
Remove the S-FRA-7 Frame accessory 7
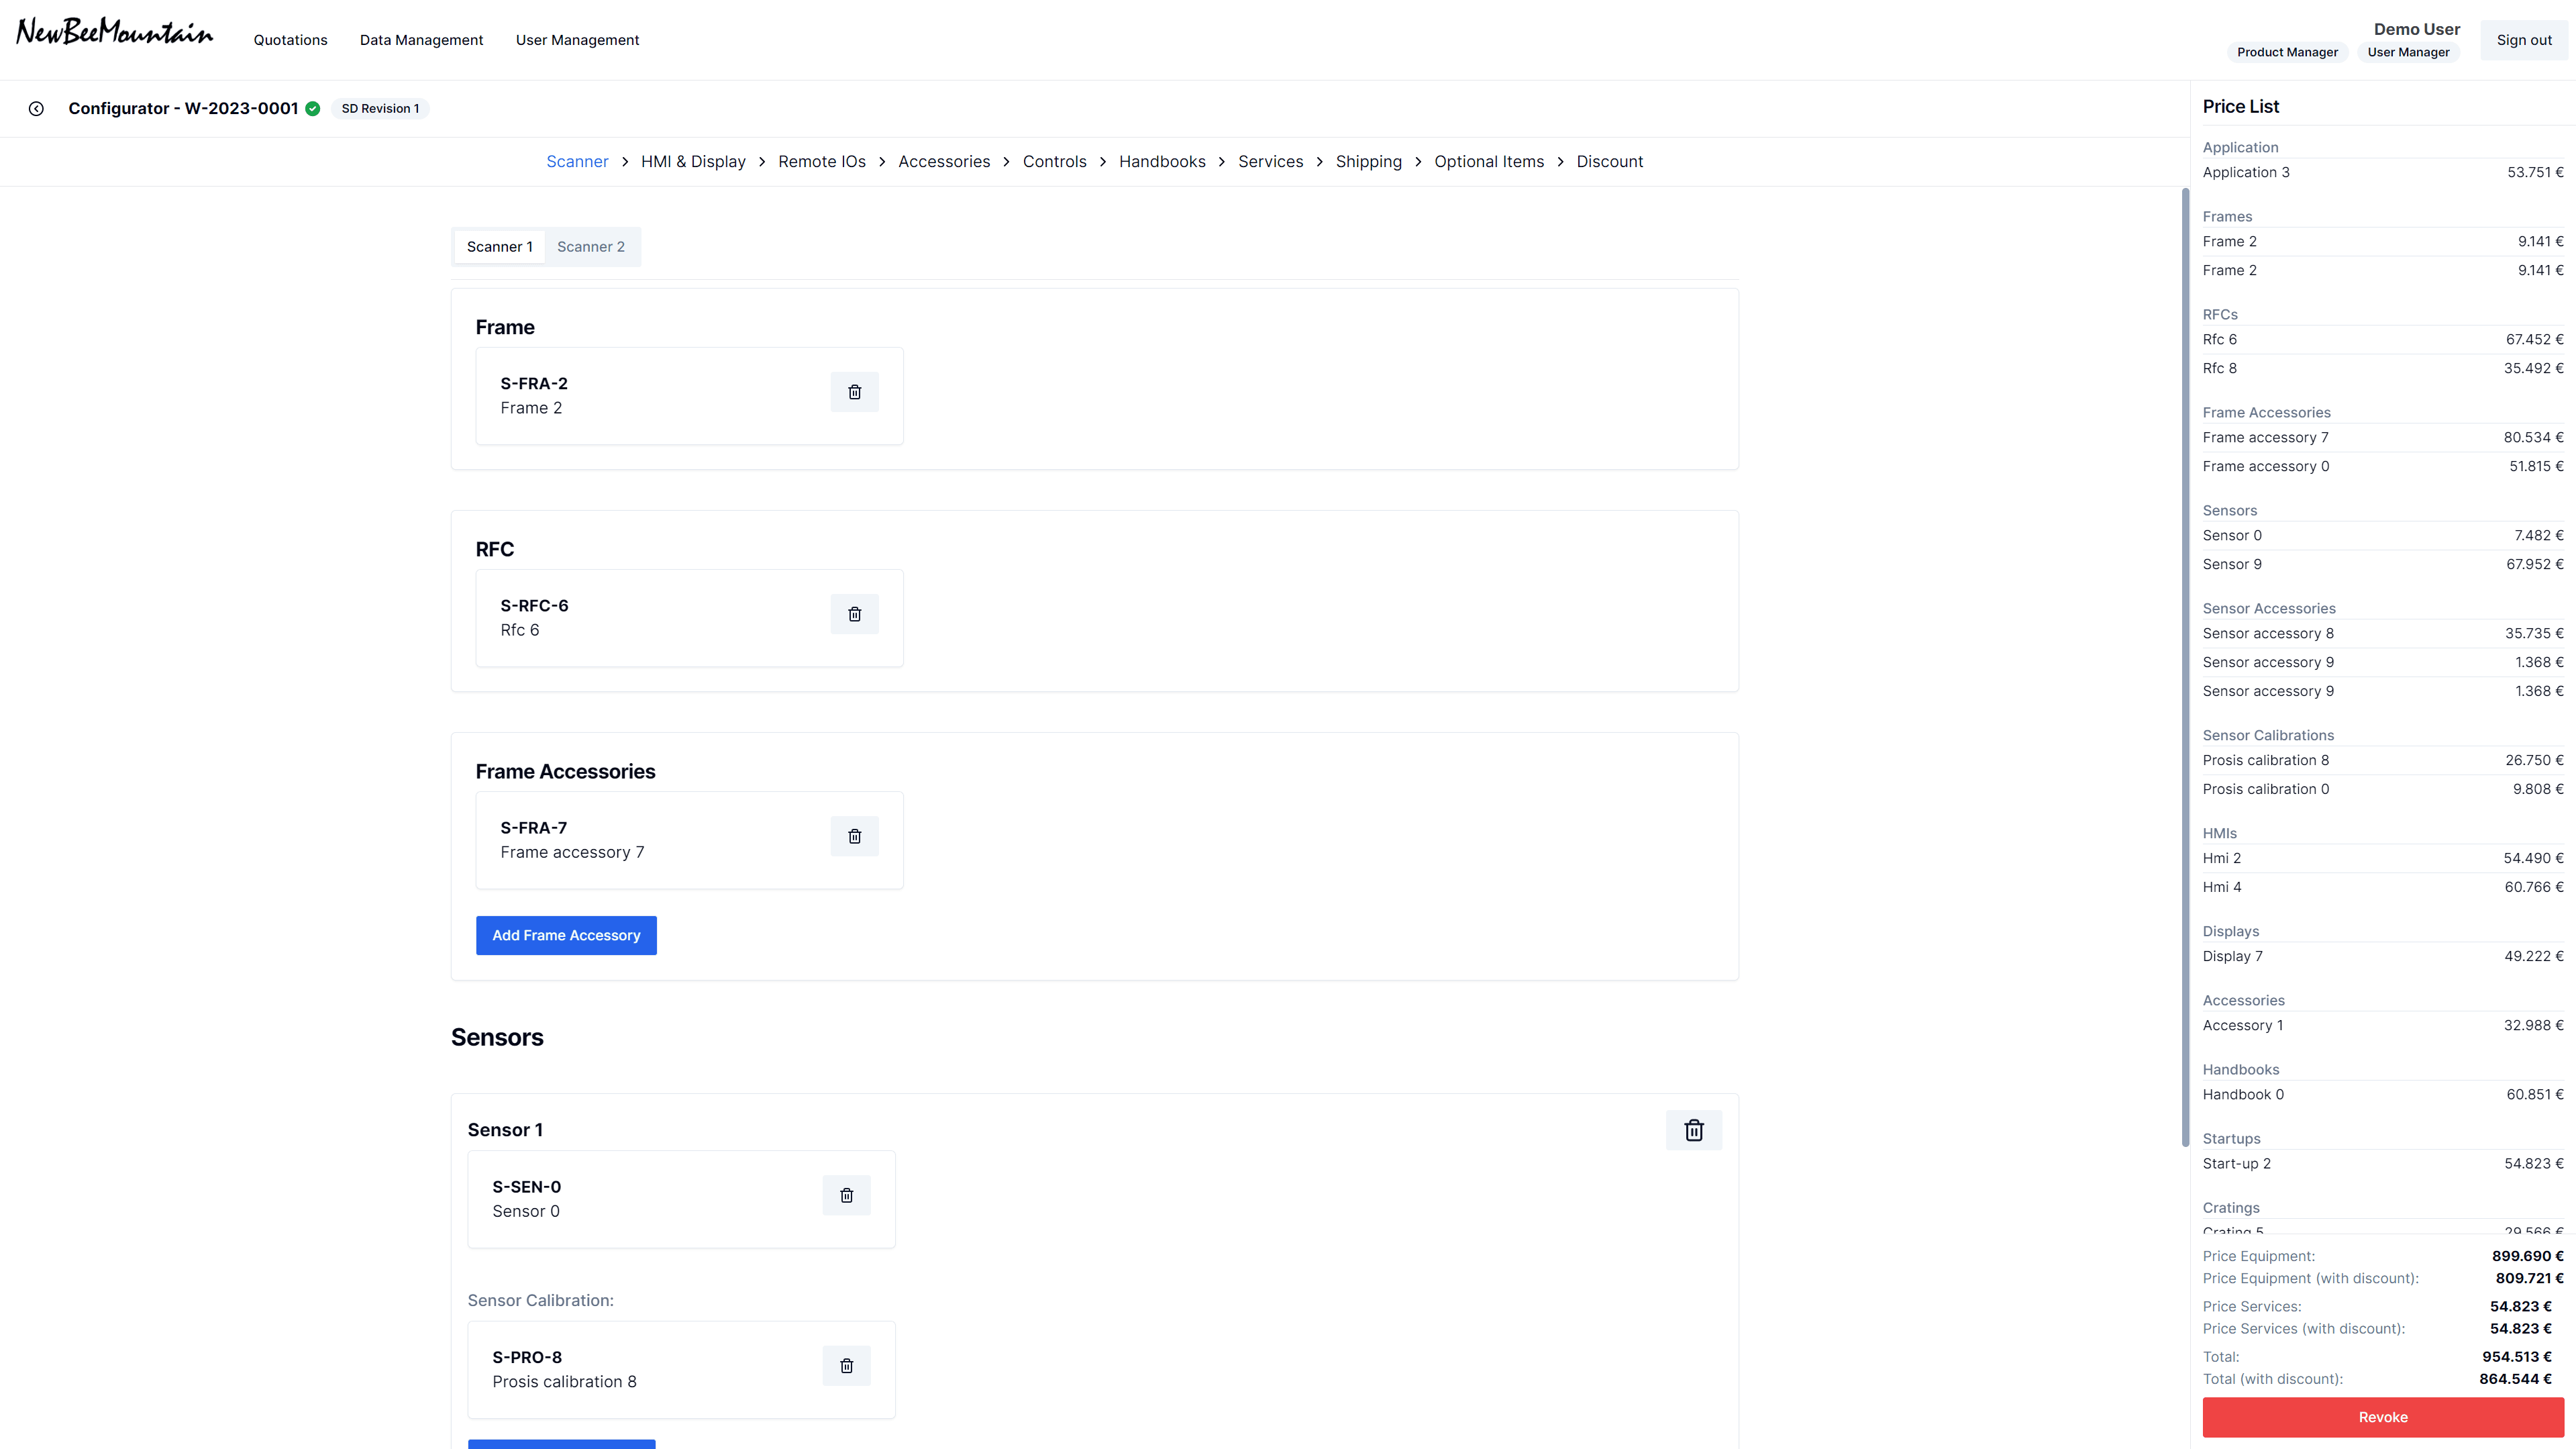[x=854, y=836]
